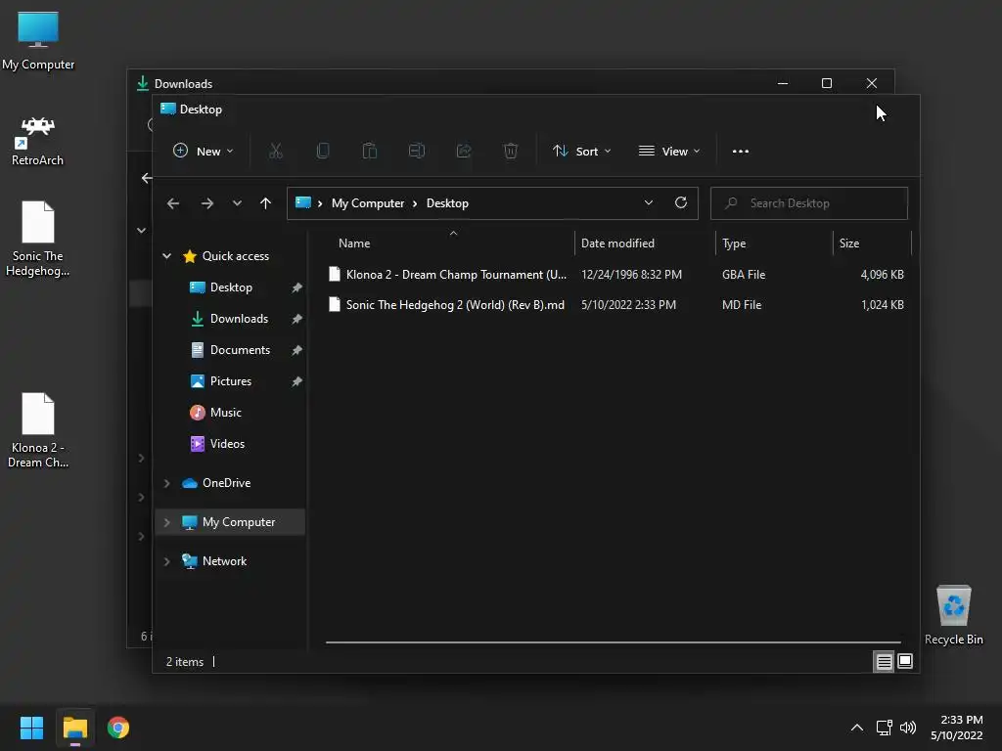
Task: Go forward with the right arrow
Action: [x=207, y=203]
